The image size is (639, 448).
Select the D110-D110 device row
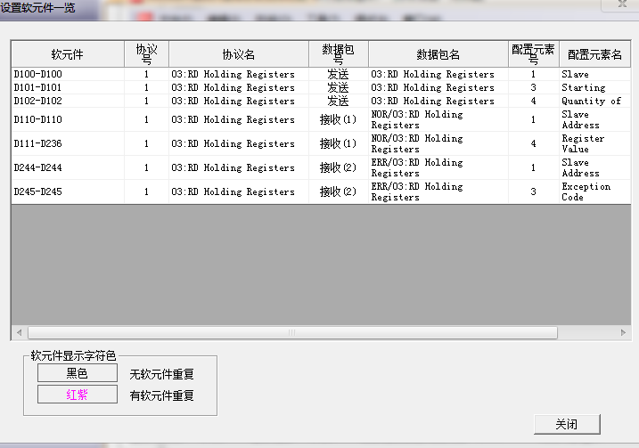point(37,120)
